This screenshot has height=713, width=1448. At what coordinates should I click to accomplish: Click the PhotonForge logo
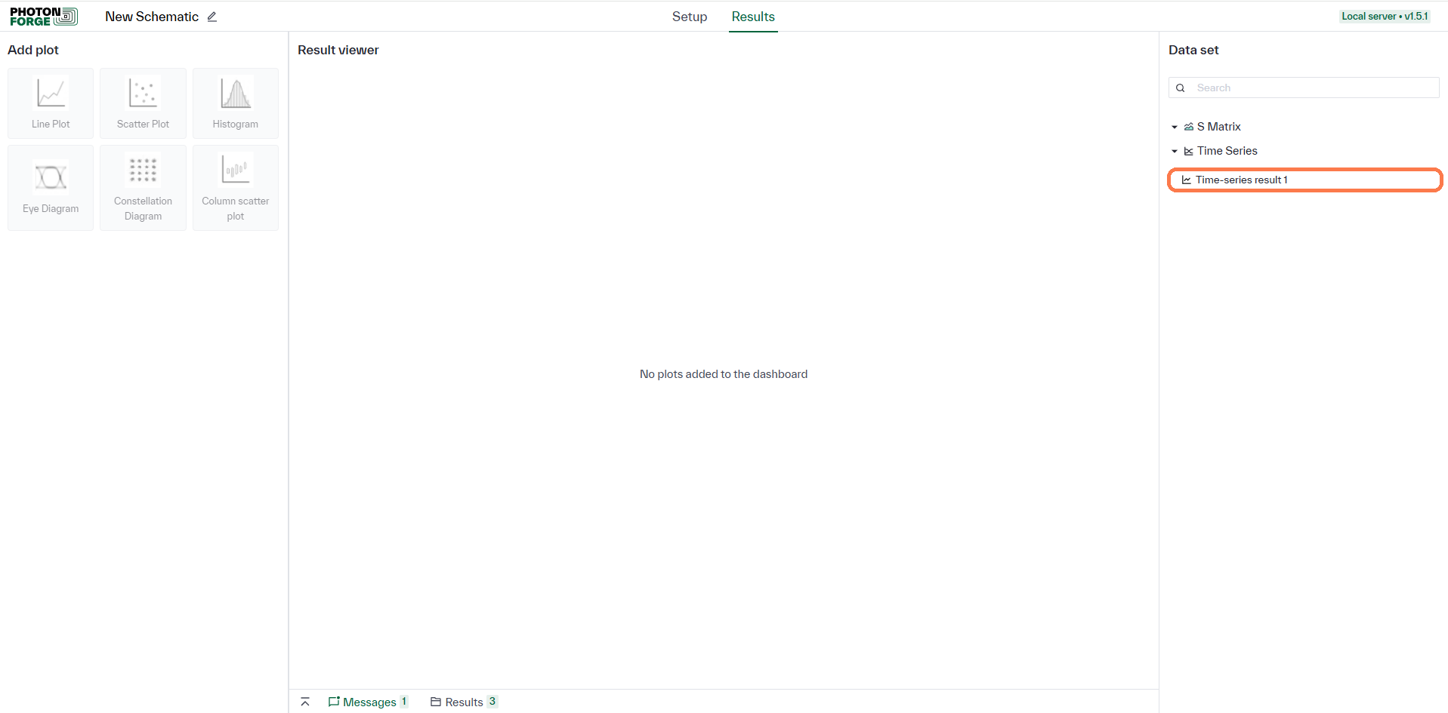(44, 17)
